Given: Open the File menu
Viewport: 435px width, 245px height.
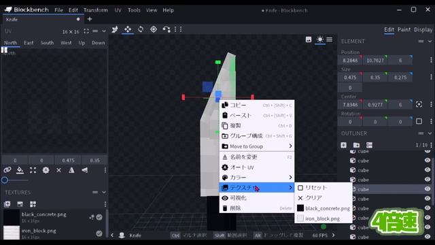Looking at the screenshot, I should point(58,10).
